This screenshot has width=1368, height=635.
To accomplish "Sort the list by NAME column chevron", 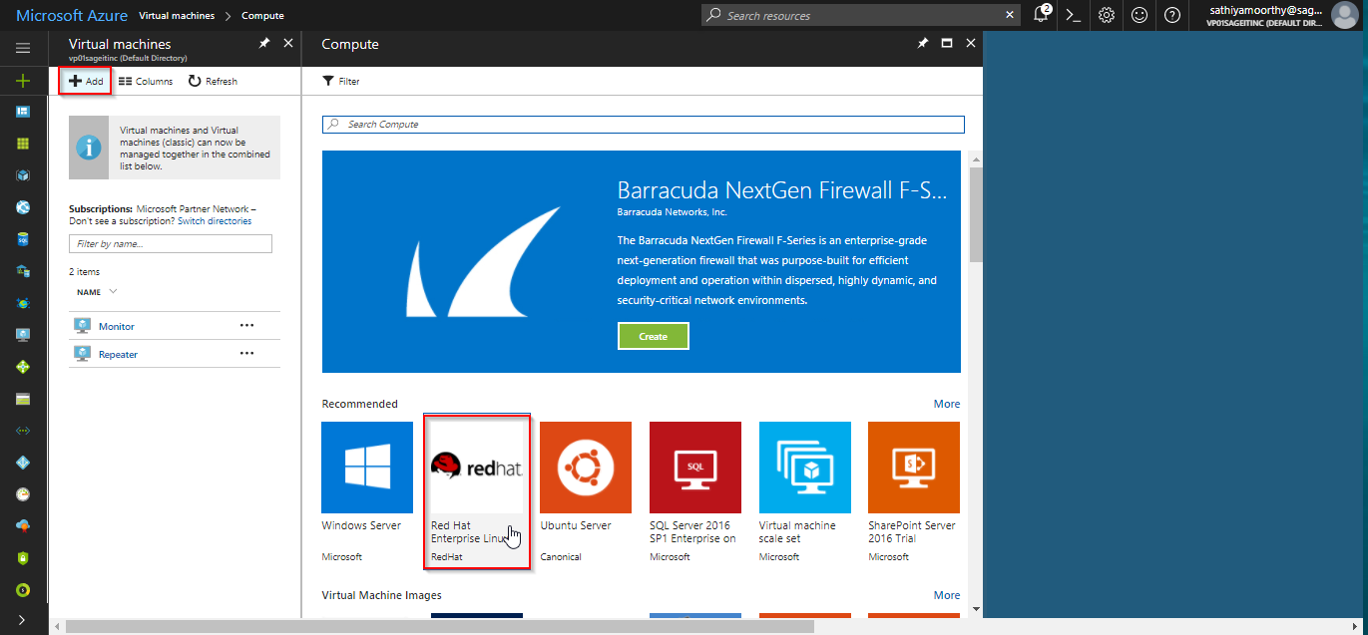I will click(113, 292).
